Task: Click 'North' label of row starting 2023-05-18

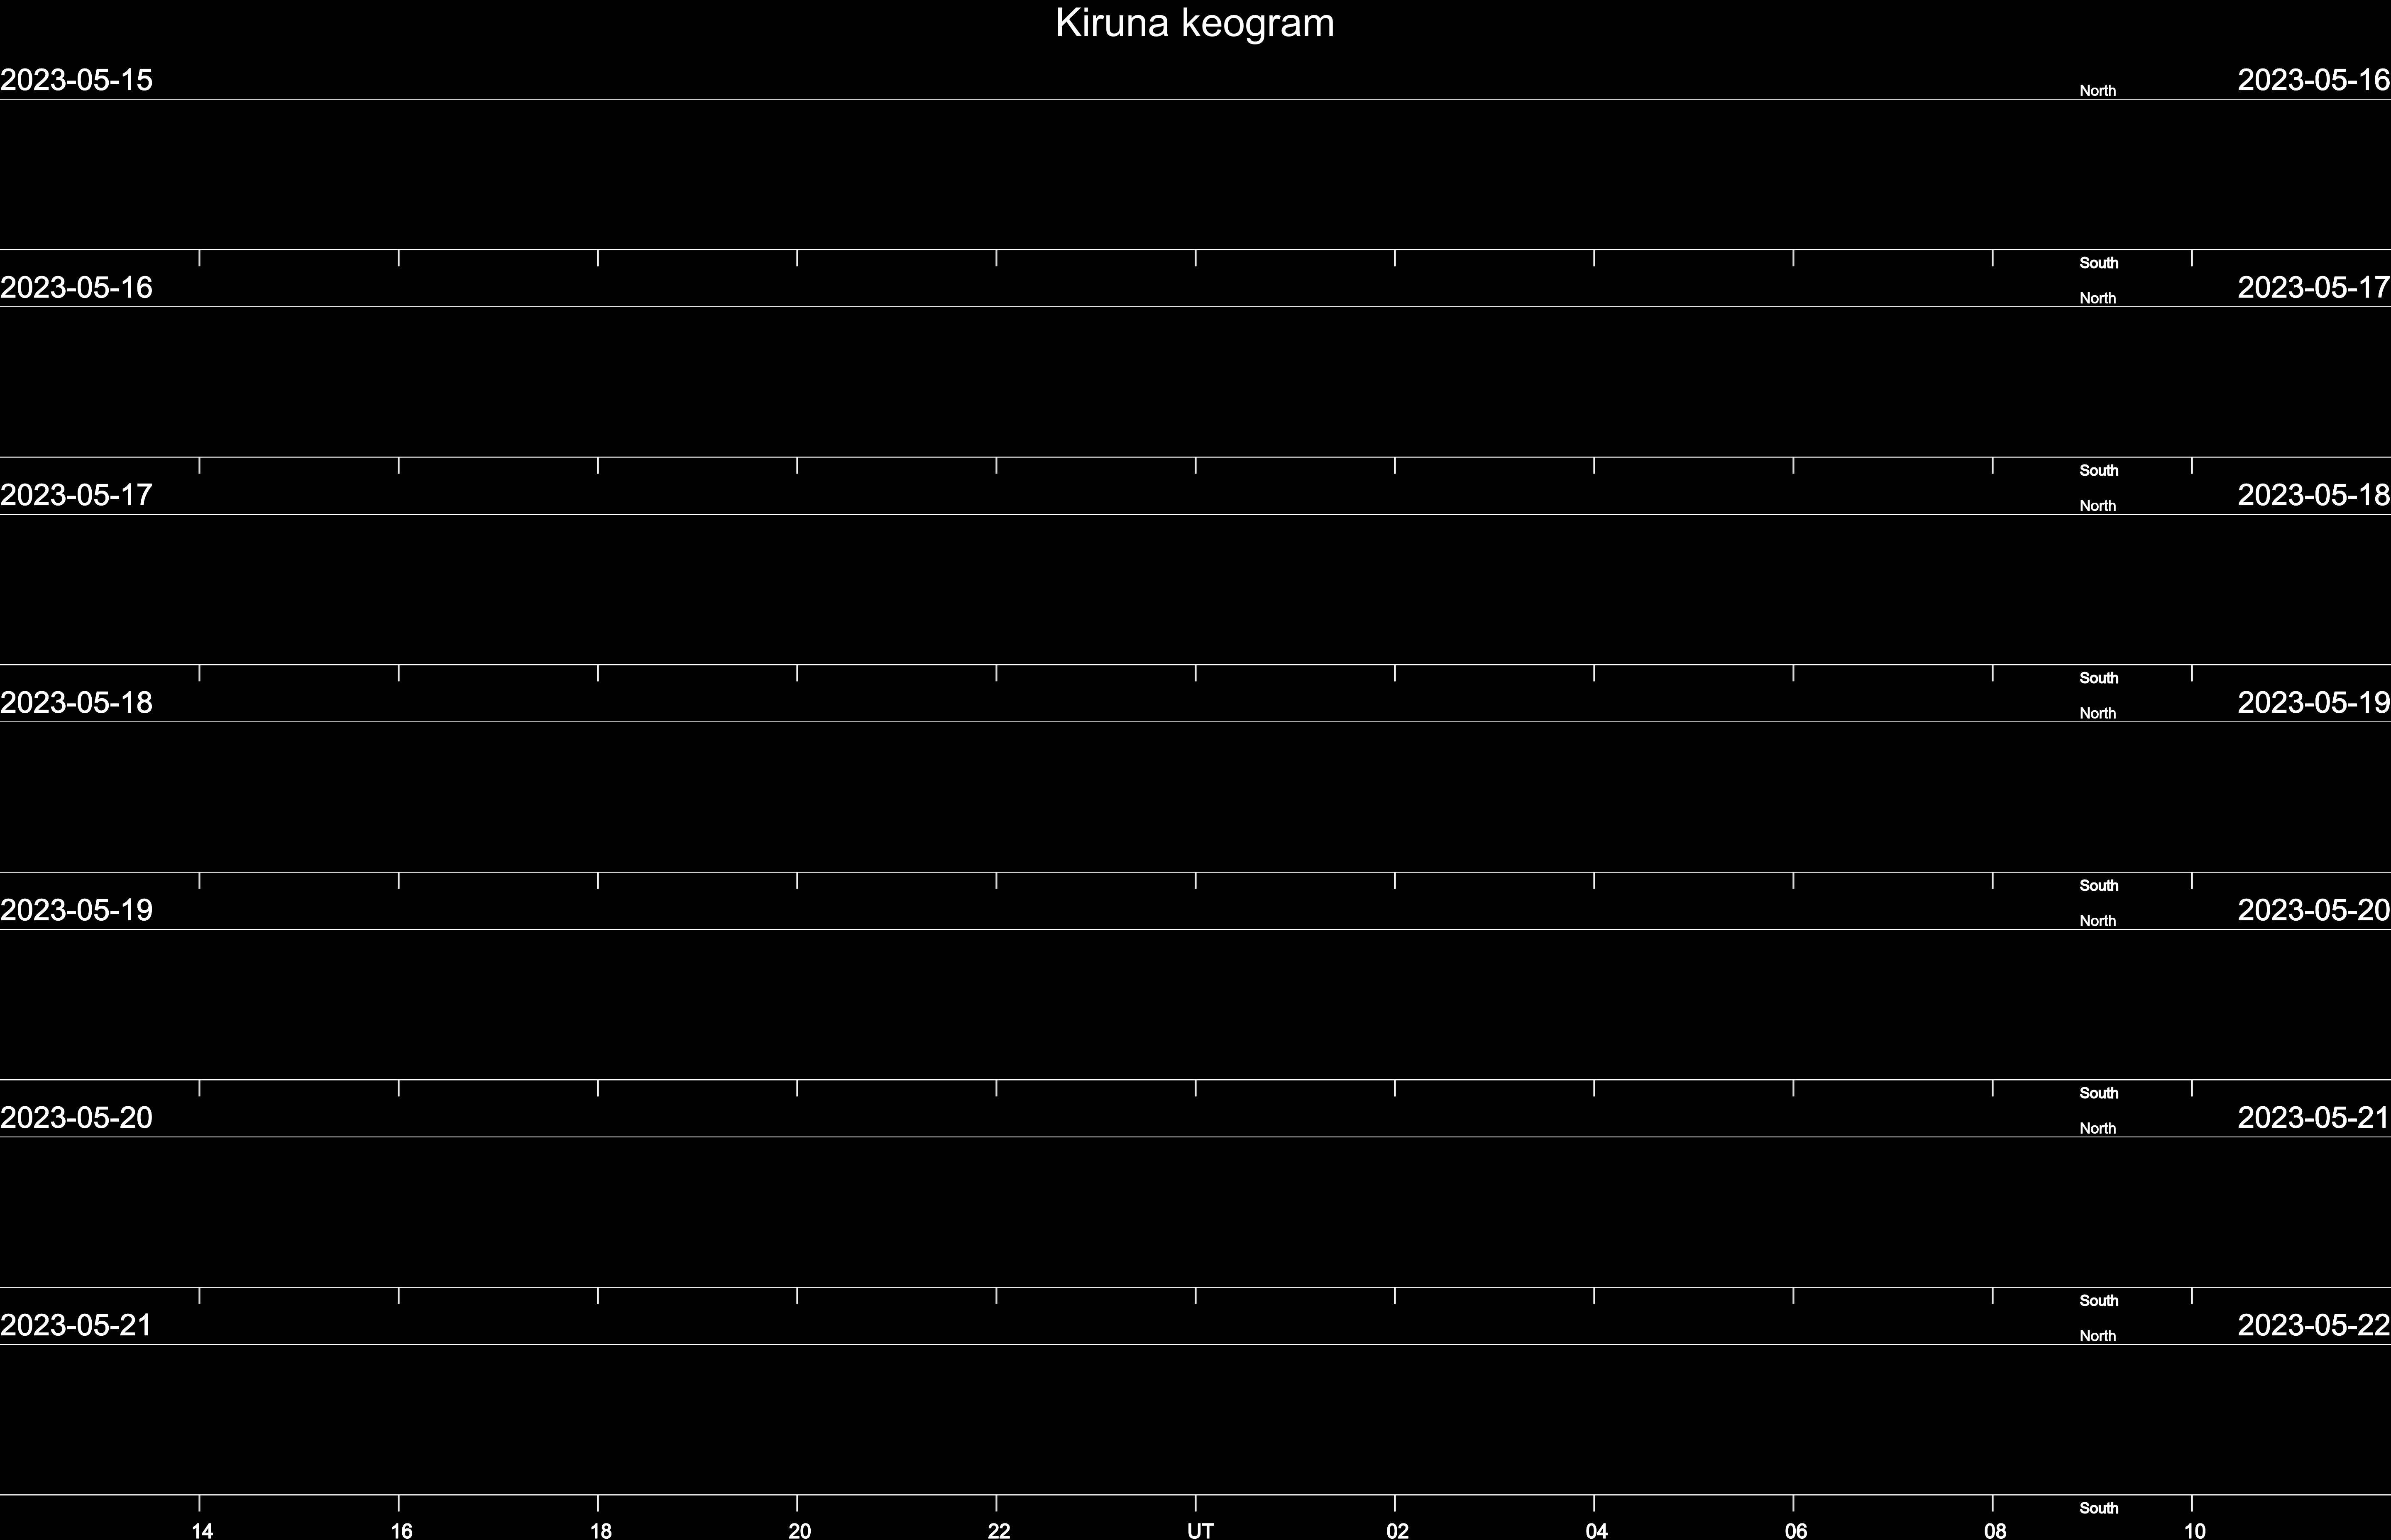Action: pos(2098,714)
